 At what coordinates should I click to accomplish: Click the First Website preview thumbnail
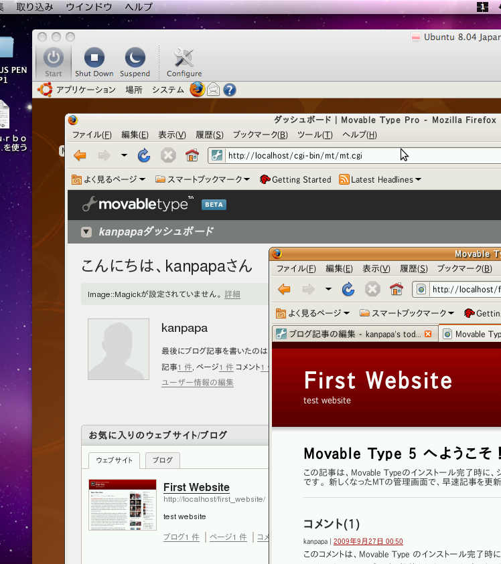(118, 504)
